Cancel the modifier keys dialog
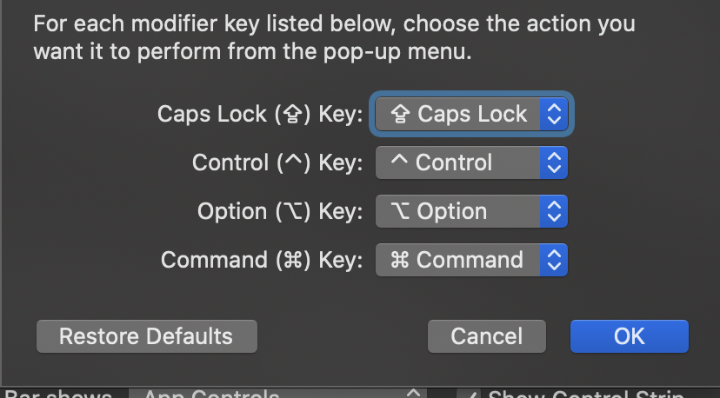The width and height of the screenshot is (720, 398). (x=487, y=336)
